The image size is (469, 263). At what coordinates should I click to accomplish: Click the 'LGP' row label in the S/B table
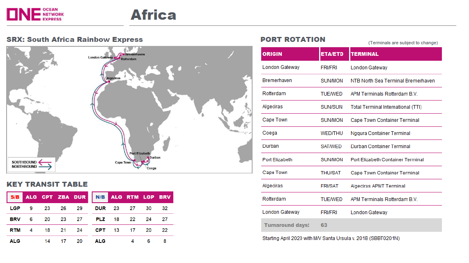15,208
